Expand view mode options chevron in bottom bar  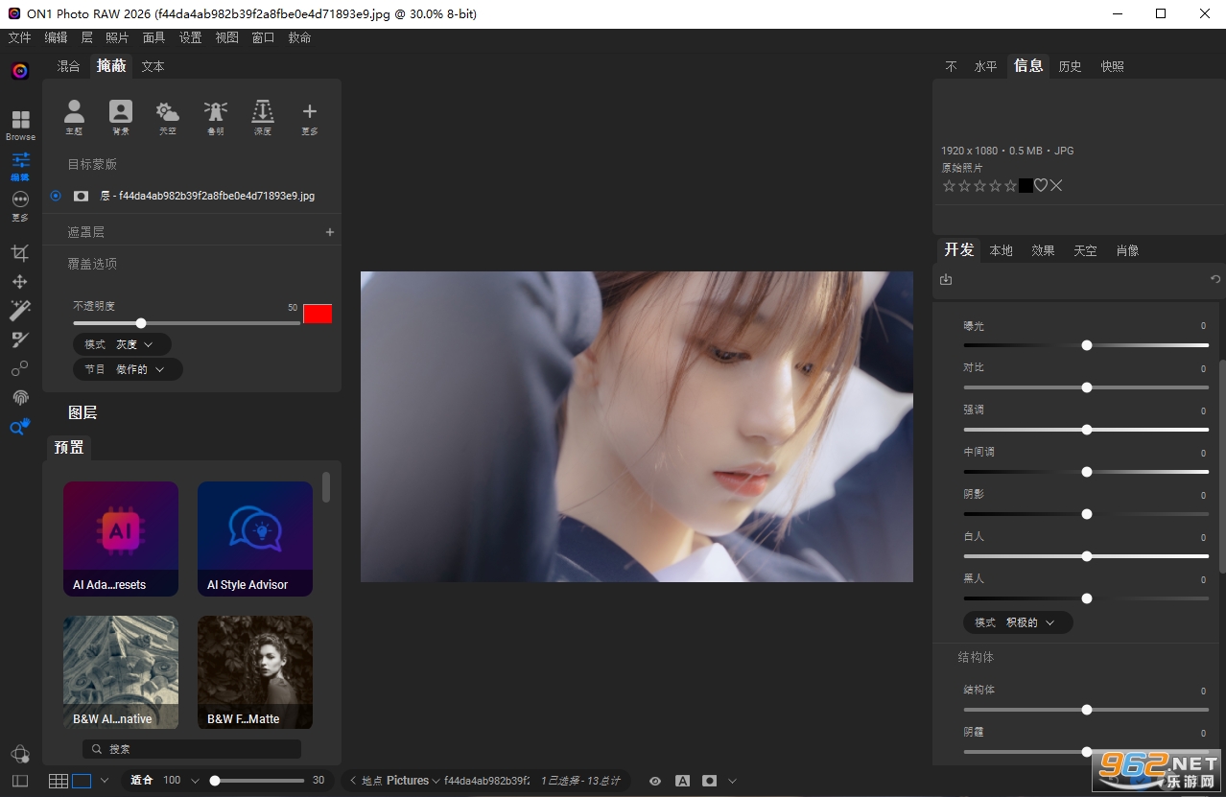105,781
